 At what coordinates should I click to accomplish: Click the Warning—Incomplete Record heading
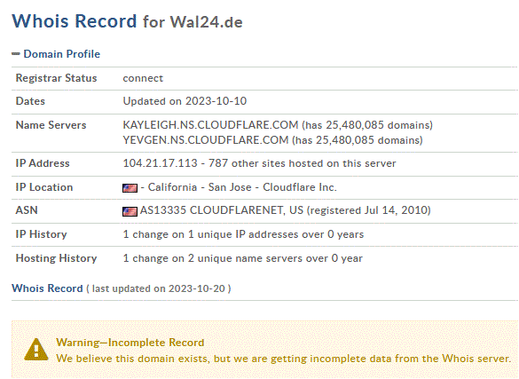[x=130, y=343]
